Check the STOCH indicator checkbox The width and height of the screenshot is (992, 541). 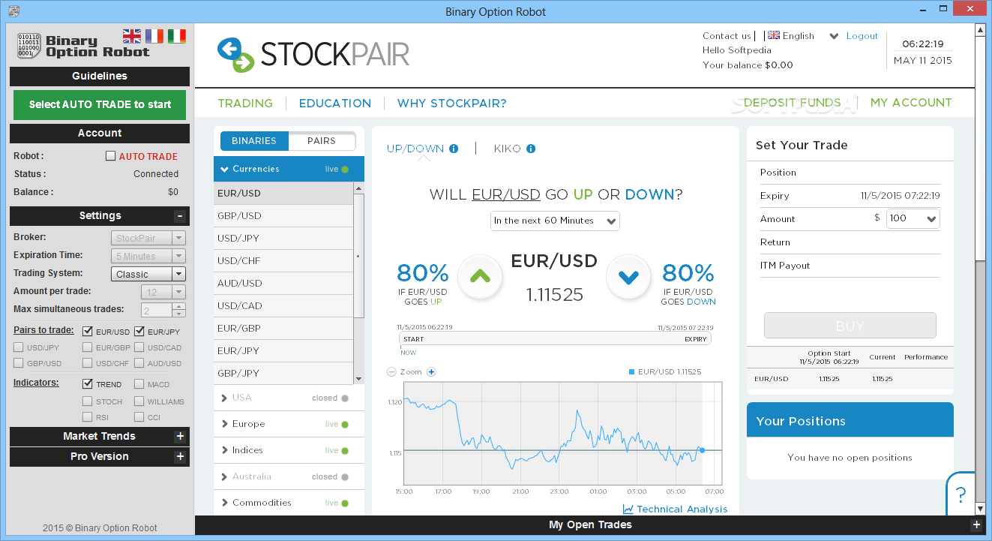88,401
